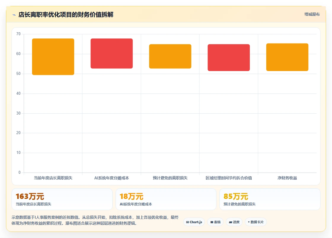Click card caption AI系统年度分摊成本 under 18万元

click(136, 204)
